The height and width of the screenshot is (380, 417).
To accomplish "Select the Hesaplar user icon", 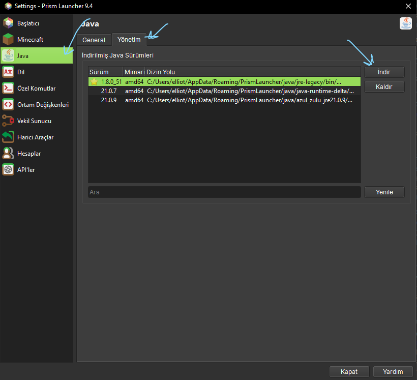I will (x=8, y=153).
